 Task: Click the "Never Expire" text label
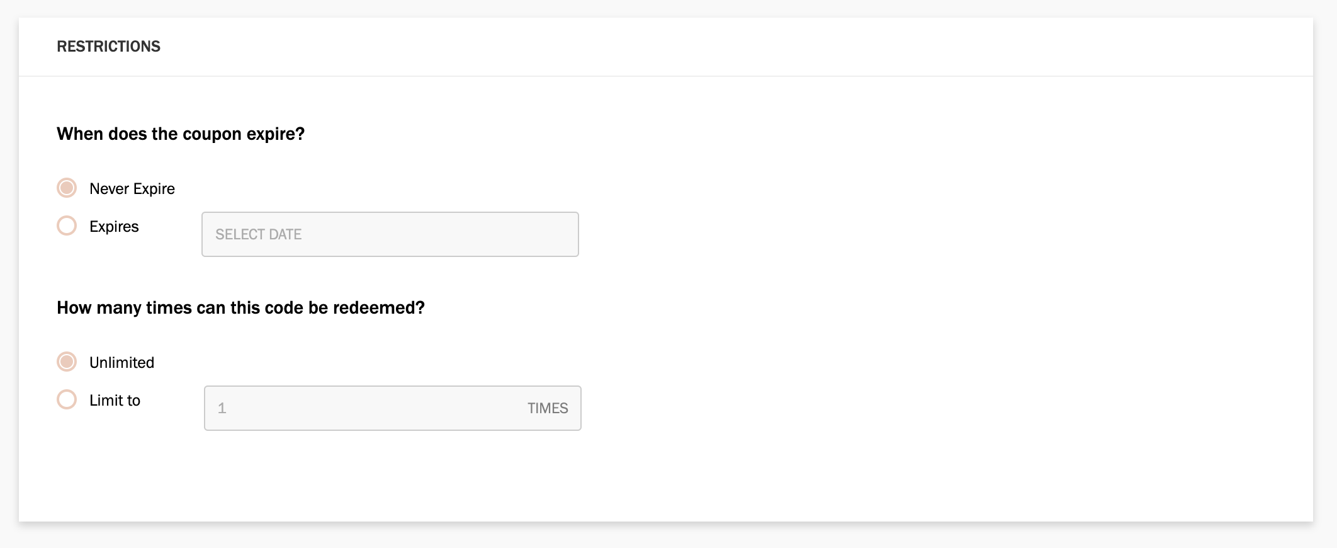(132, 188)
